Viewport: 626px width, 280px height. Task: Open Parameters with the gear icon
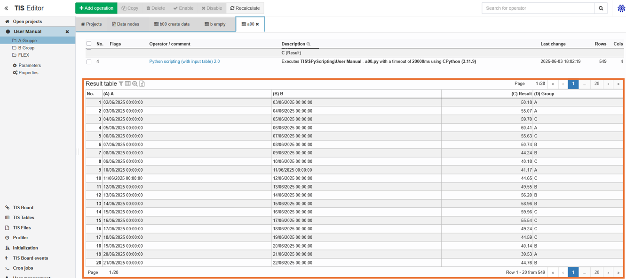point(27,66)
